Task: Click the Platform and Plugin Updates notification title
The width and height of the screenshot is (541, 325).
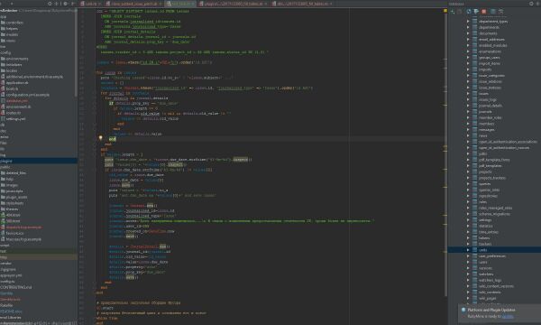Action: click(x=491, y=311)
